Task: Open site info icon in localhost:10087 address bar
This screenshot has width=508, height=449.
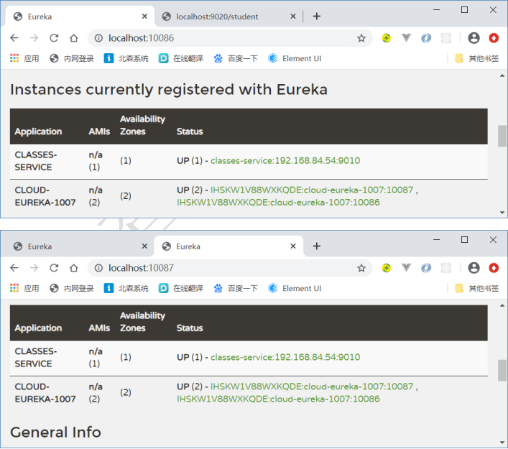Action: 98,268
